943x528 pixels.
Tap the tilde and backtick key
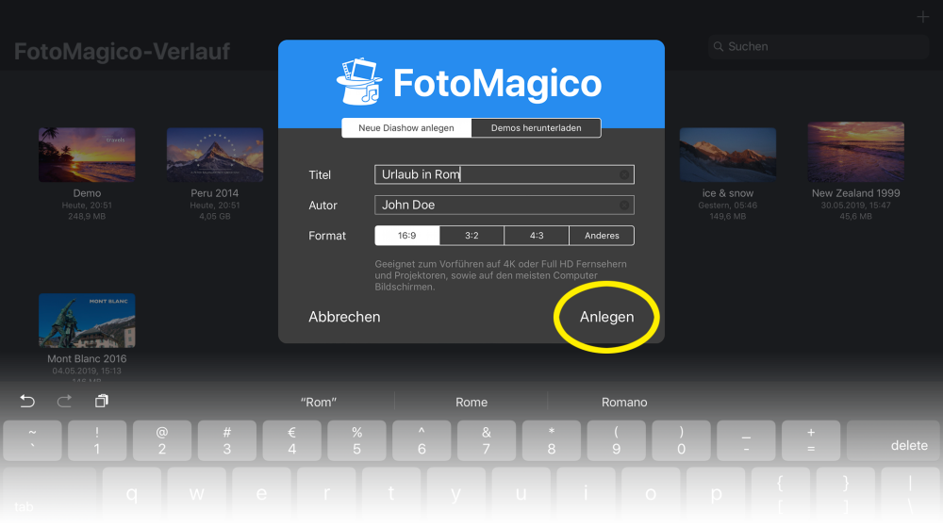click(32, 441)
